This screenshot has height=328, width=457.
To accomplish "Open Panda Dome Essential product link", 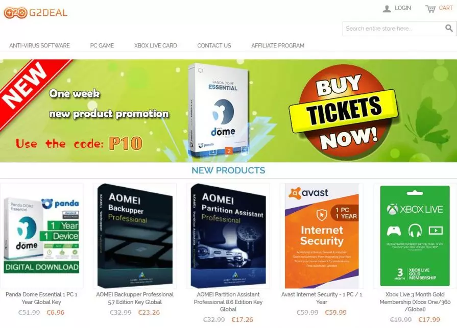I will pos(42,298).
